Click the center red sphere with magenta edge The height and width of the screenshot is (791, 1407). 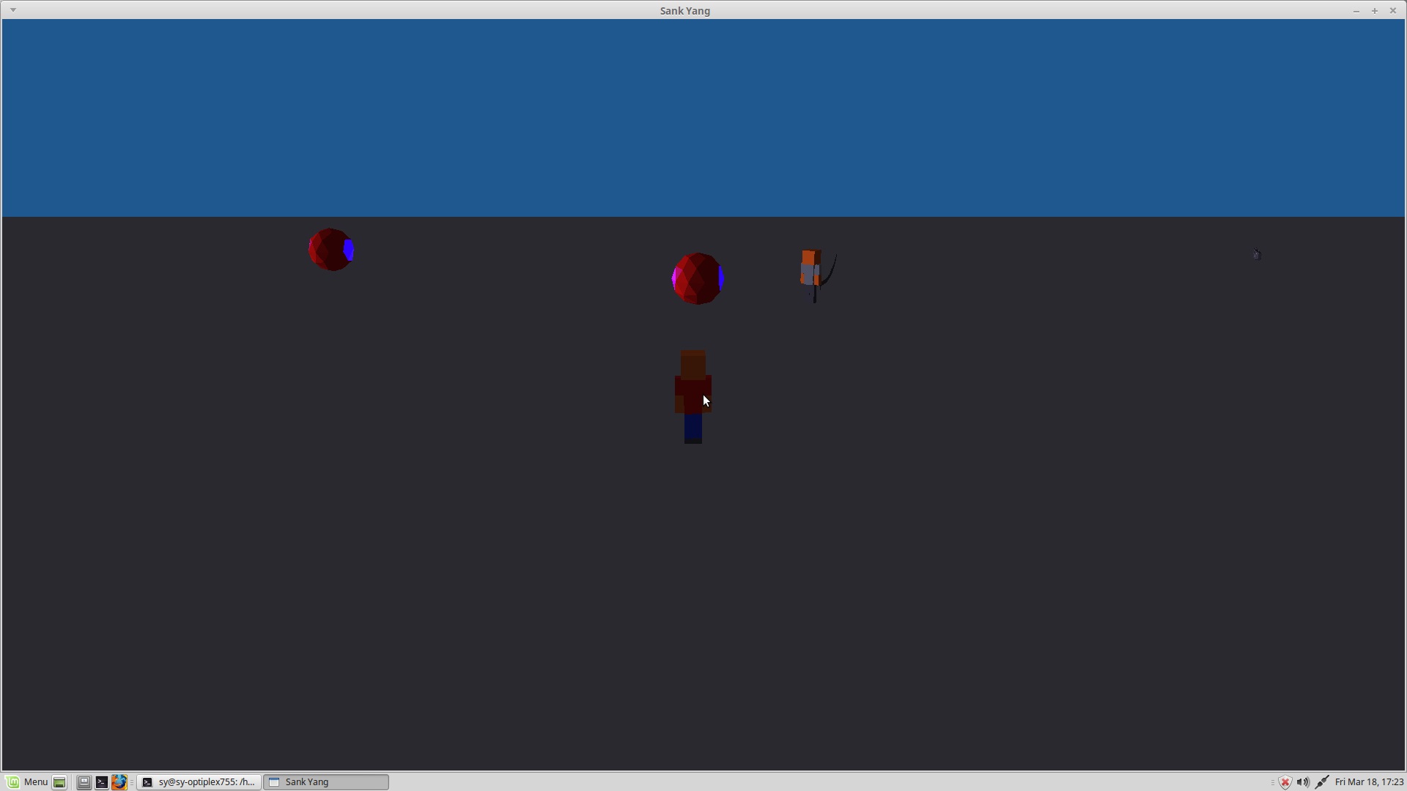(x=698, y=278)
